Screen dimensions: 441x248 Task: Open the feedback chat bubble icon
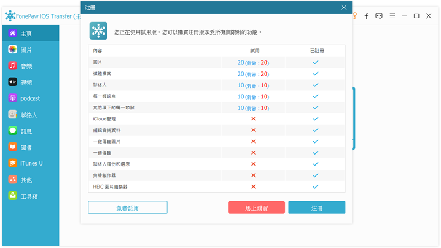(379, 16)
